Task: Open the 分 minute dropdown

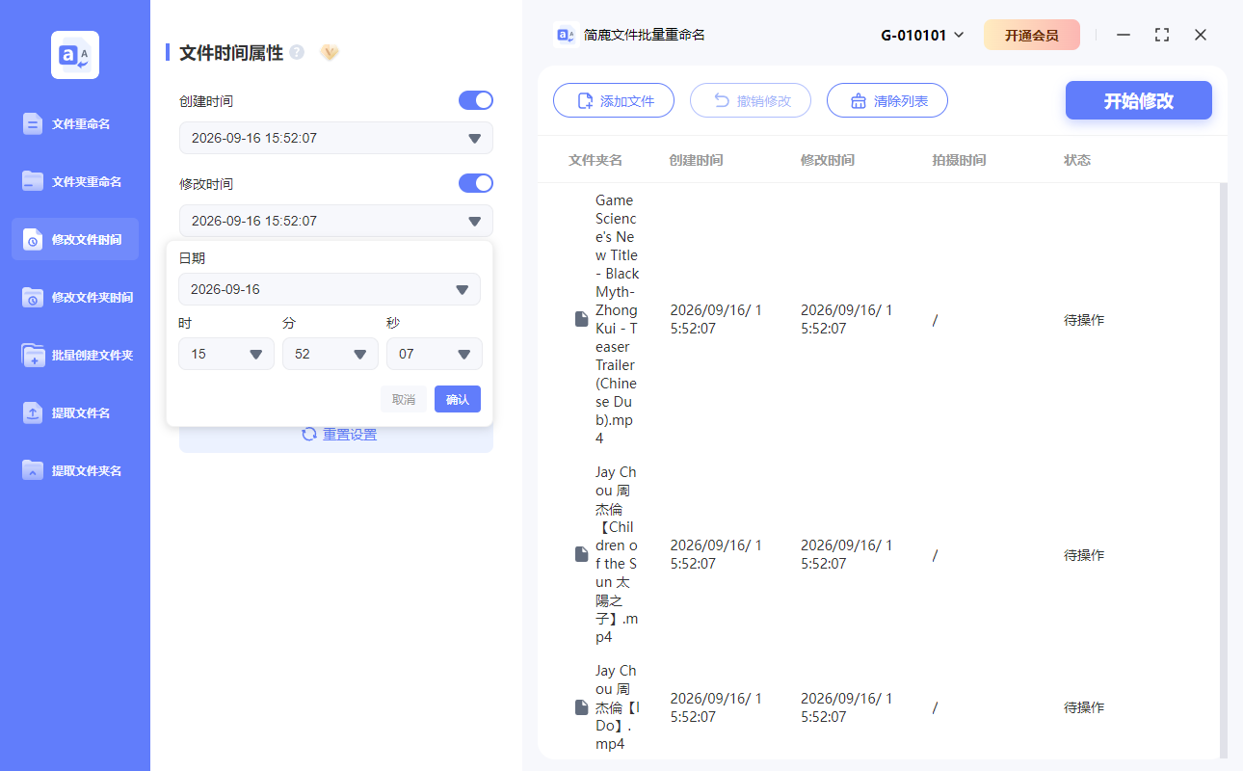Action: (x=331, y=354)
